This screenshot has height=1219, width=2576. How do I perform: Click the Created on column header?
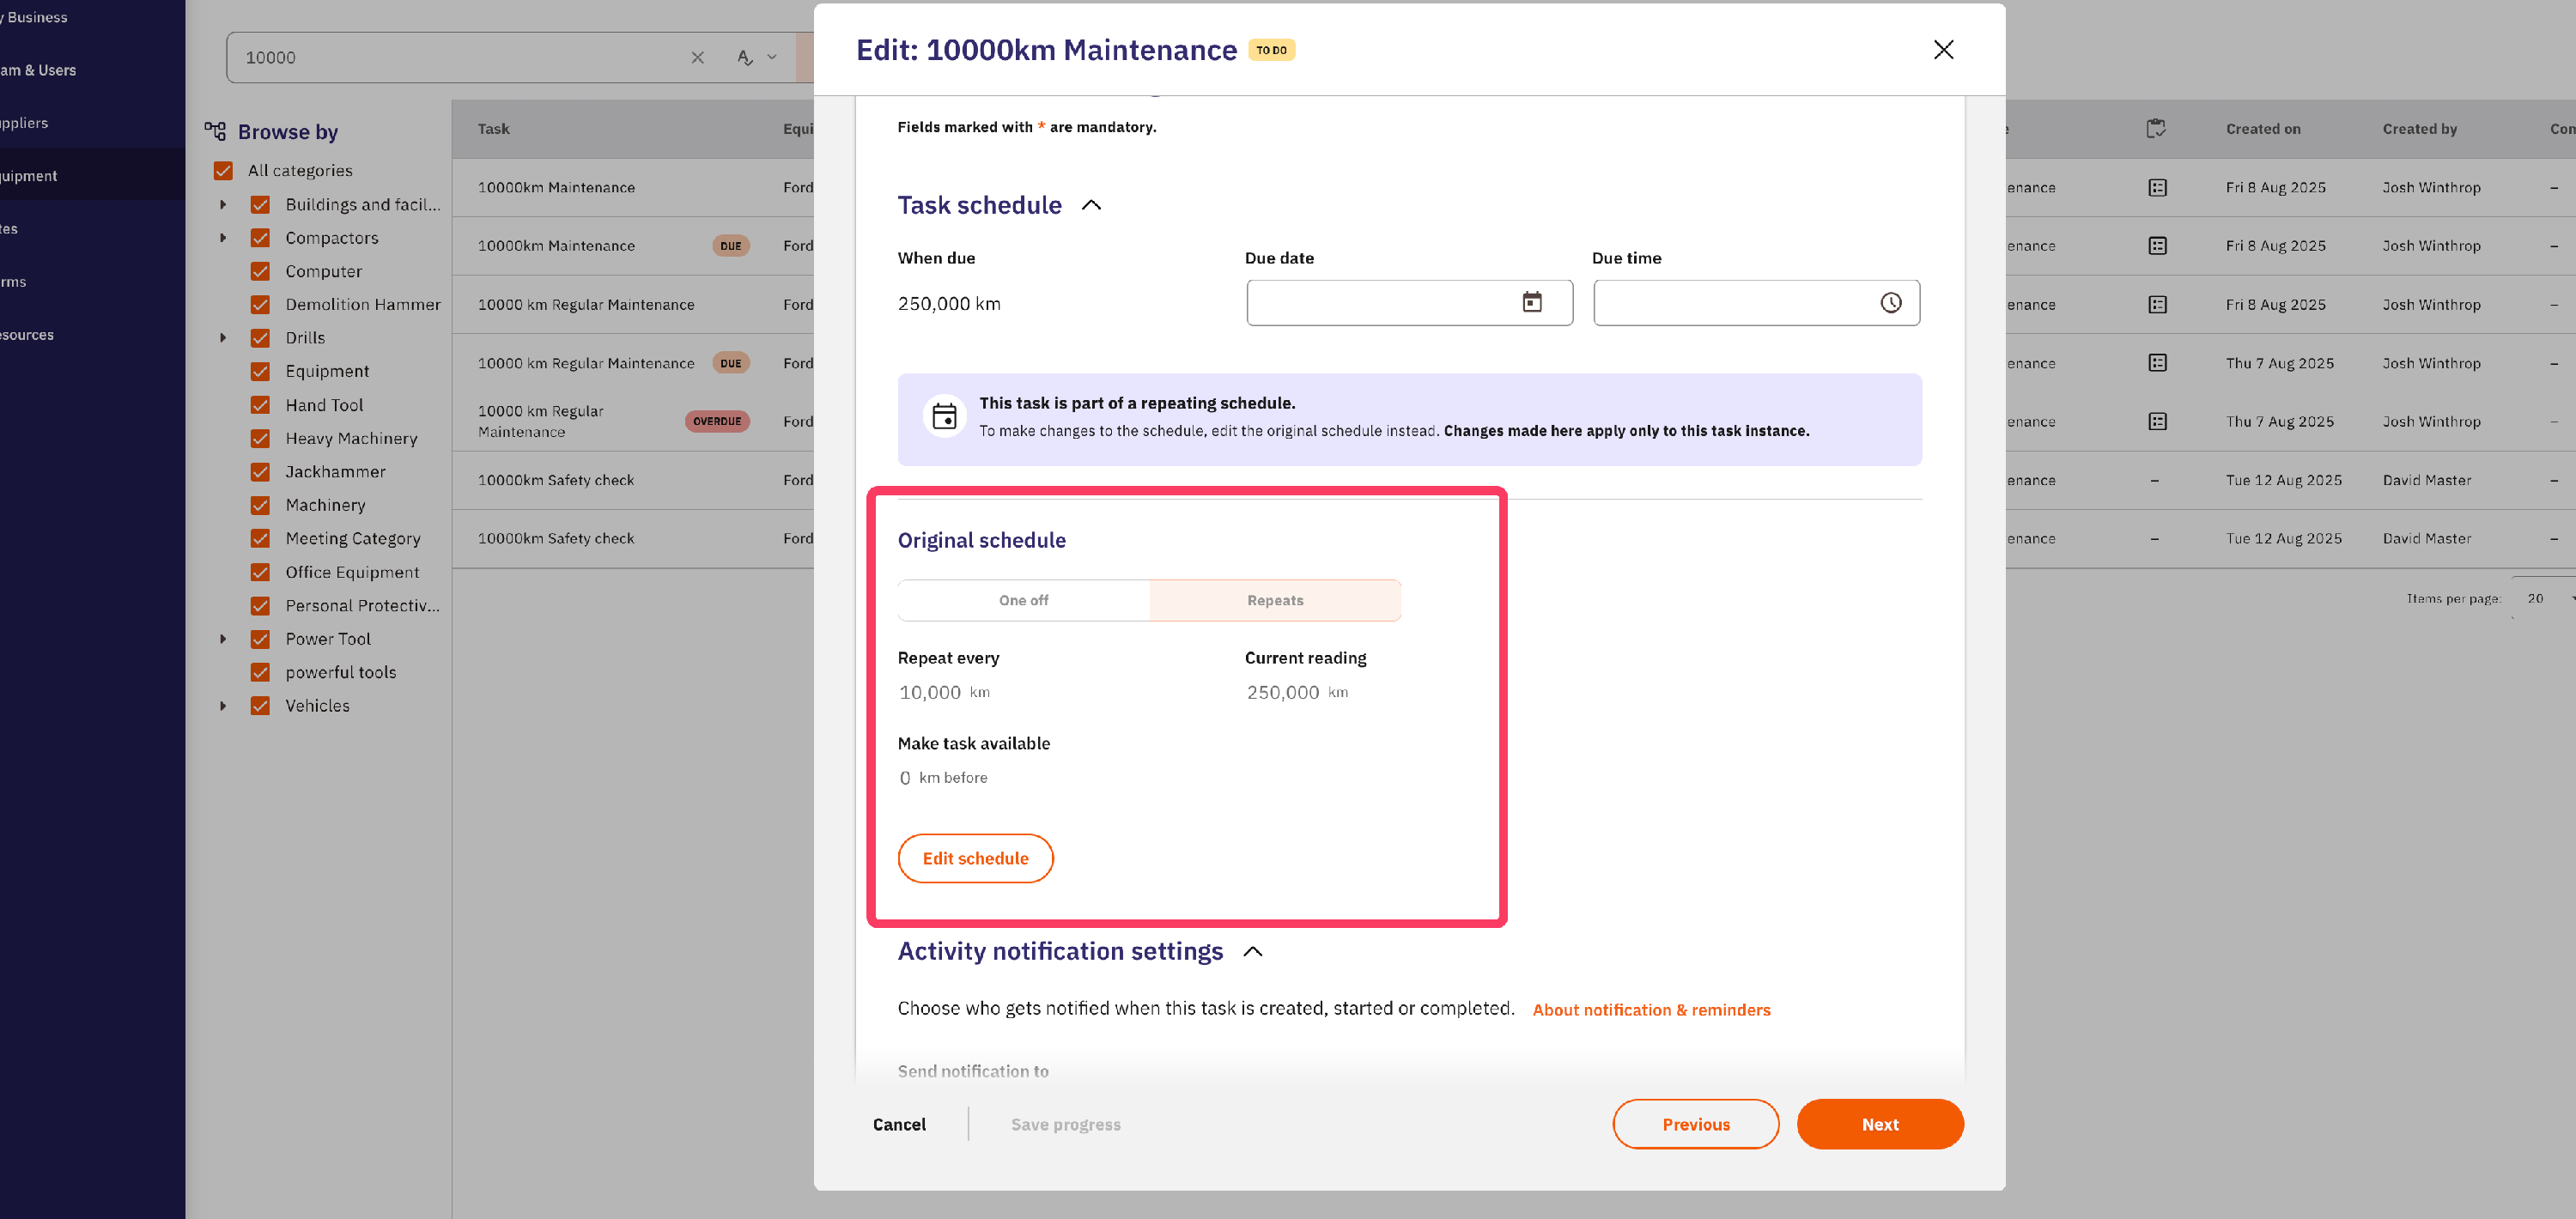[2263, 128]
